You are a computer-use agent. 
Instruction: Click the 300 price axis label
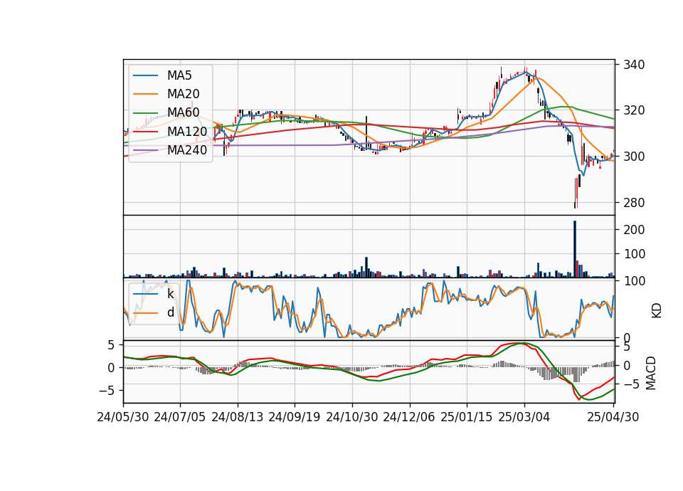634,157
